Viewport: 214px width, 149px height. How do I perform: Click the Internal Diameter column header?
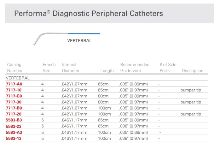70,67
